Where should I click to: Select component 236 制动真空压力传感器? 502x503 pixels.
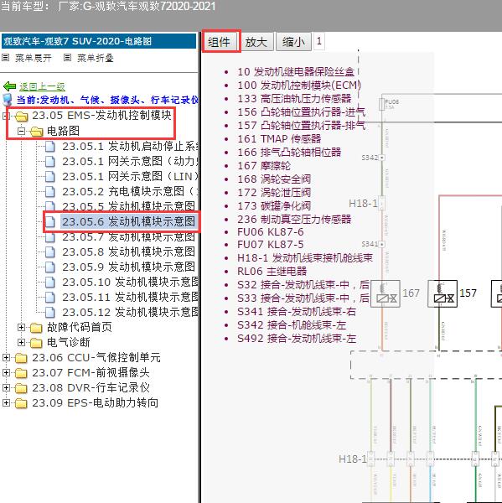click(x=294, y=220)
